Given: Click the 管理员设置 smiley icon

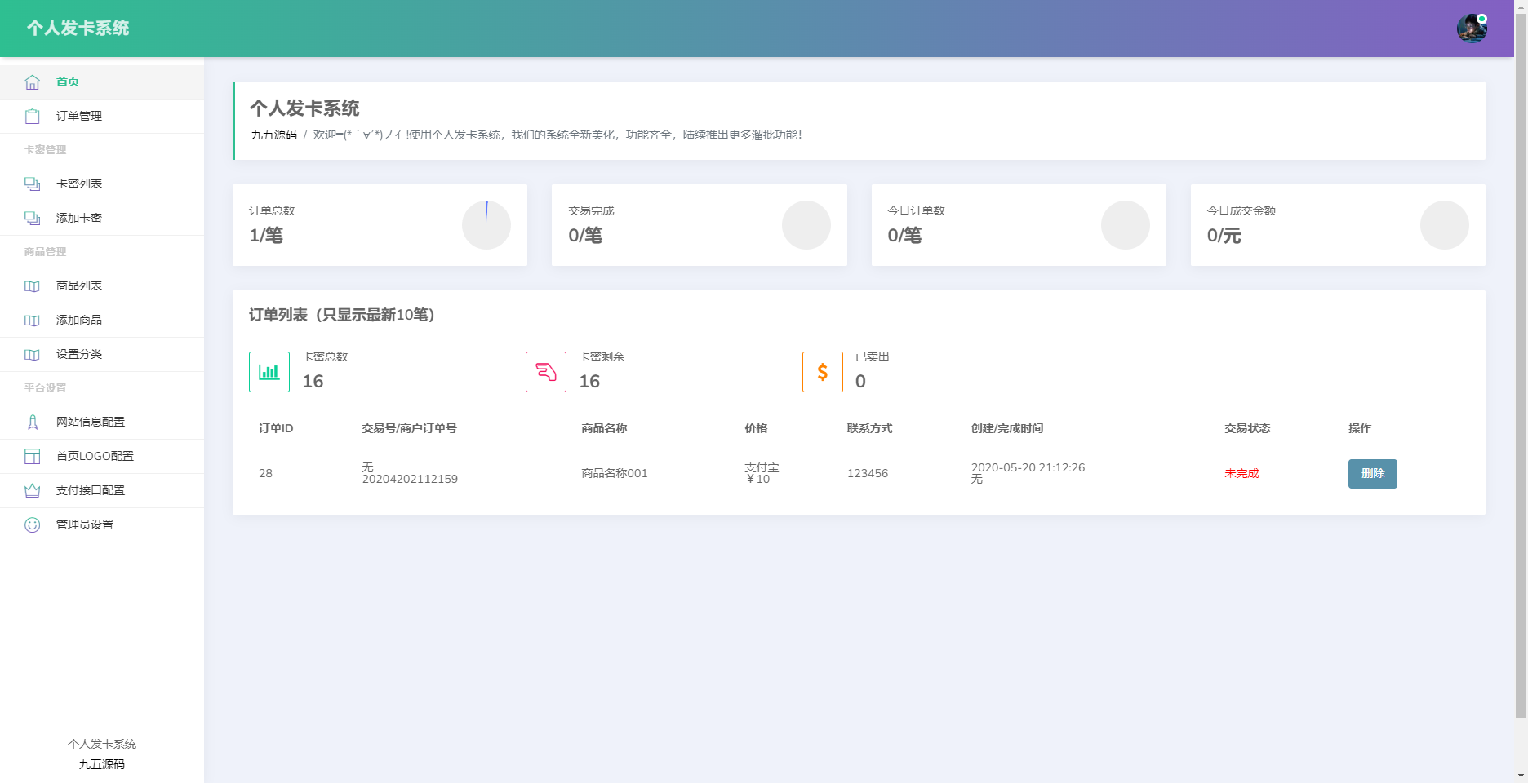Looking at the screenshot, I should click(32, 524).
